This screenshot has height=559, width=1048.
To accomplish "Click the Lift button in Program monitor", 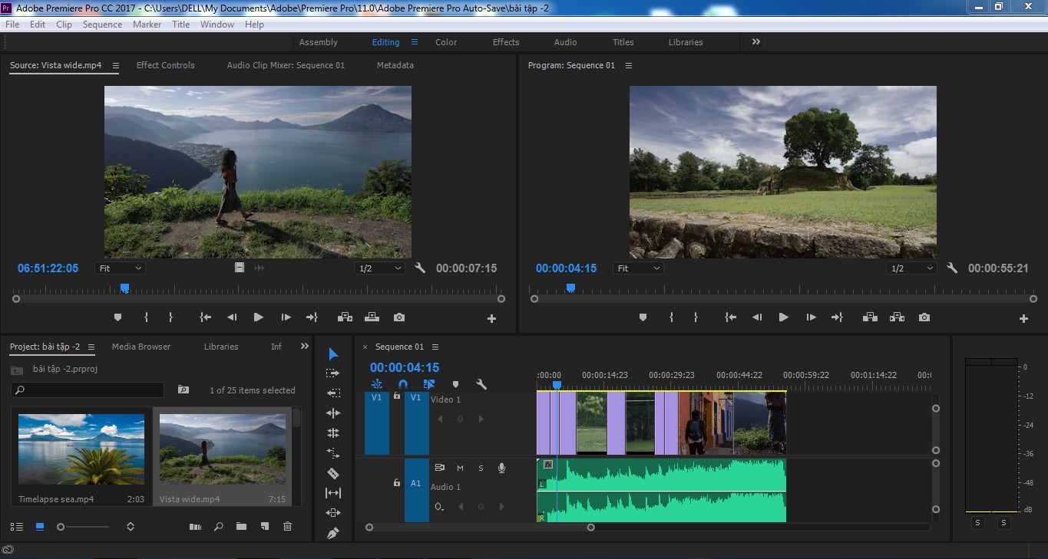I will tap(870, 317).
